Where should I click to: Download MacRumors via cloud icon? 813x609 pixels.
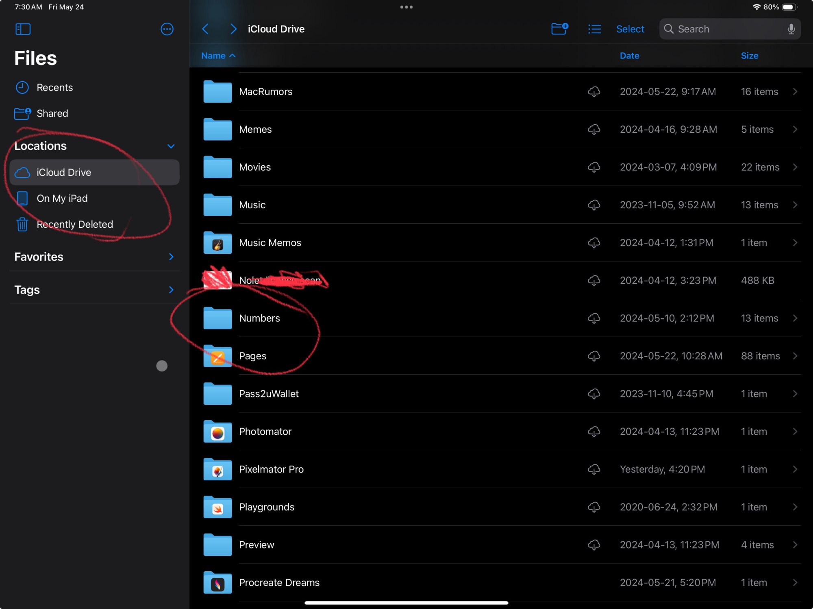[594, 92]
